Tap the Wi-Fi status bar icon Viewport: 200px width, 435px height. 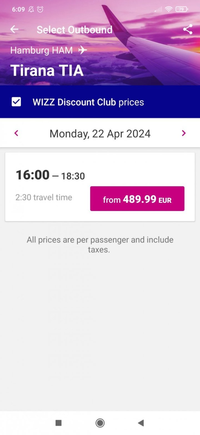click(168, 9)
